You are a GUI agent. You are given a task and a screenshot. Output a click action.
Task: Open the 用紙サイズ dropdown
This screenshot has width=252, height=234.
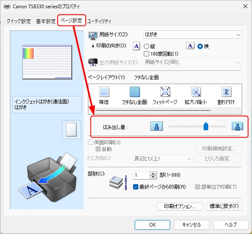click(192, 35)
